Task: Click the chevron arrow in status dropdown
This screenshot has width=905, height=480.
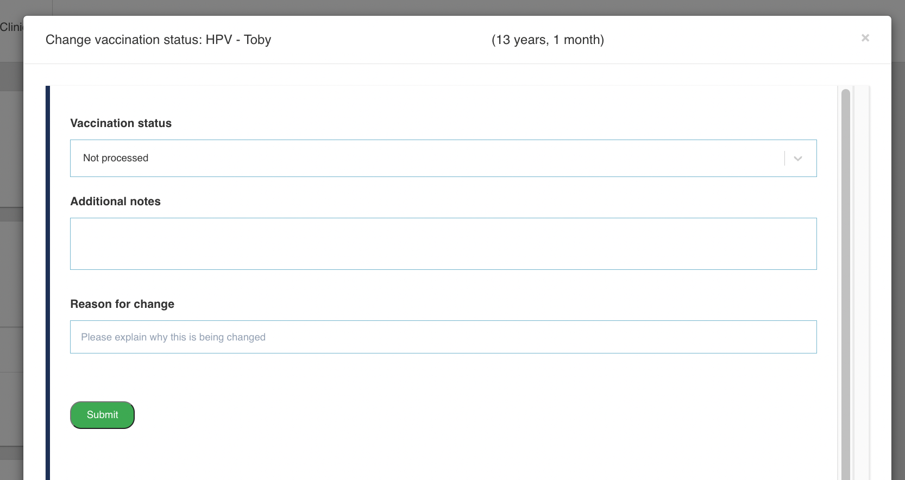Action: click(797, 159)
